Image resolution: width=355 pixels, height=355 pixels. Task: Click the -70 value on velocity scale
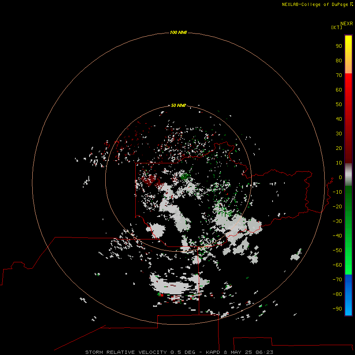337,280
